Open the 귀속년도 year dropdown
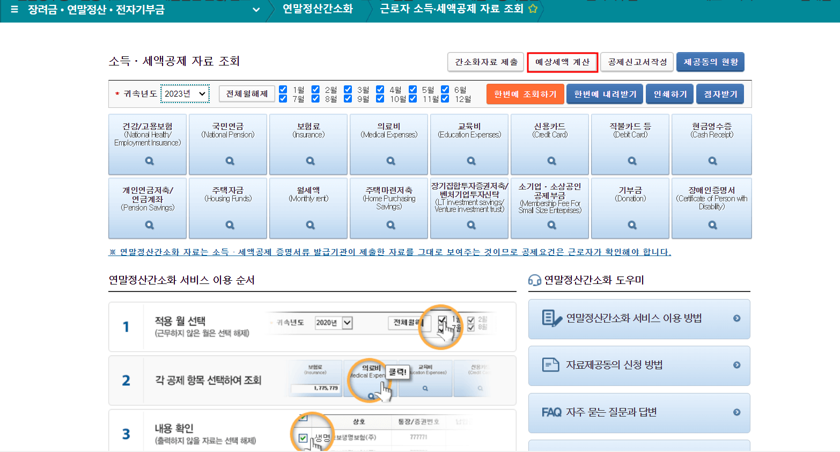This screenshot has width=840, height=452. [185, 93]
